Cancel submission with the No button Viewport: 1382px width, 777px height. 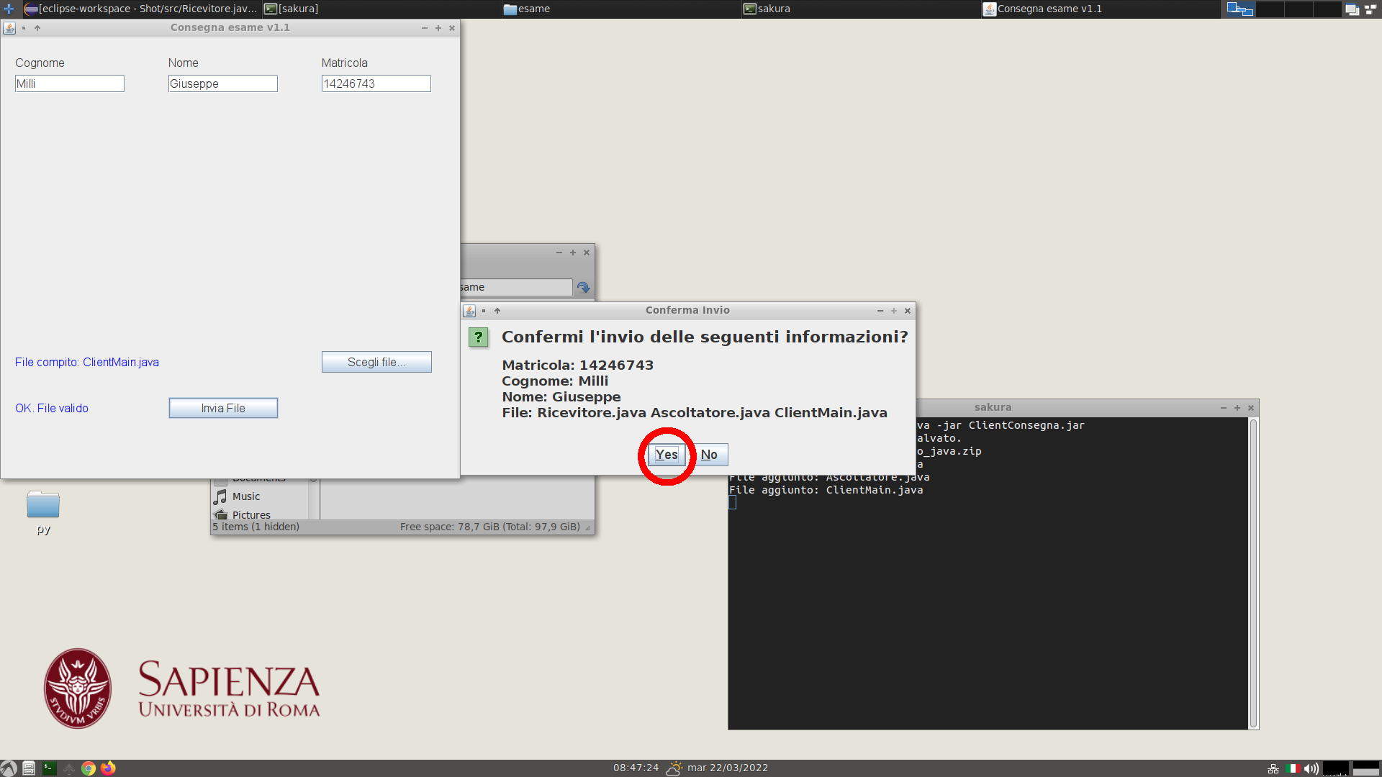[709, 455]
